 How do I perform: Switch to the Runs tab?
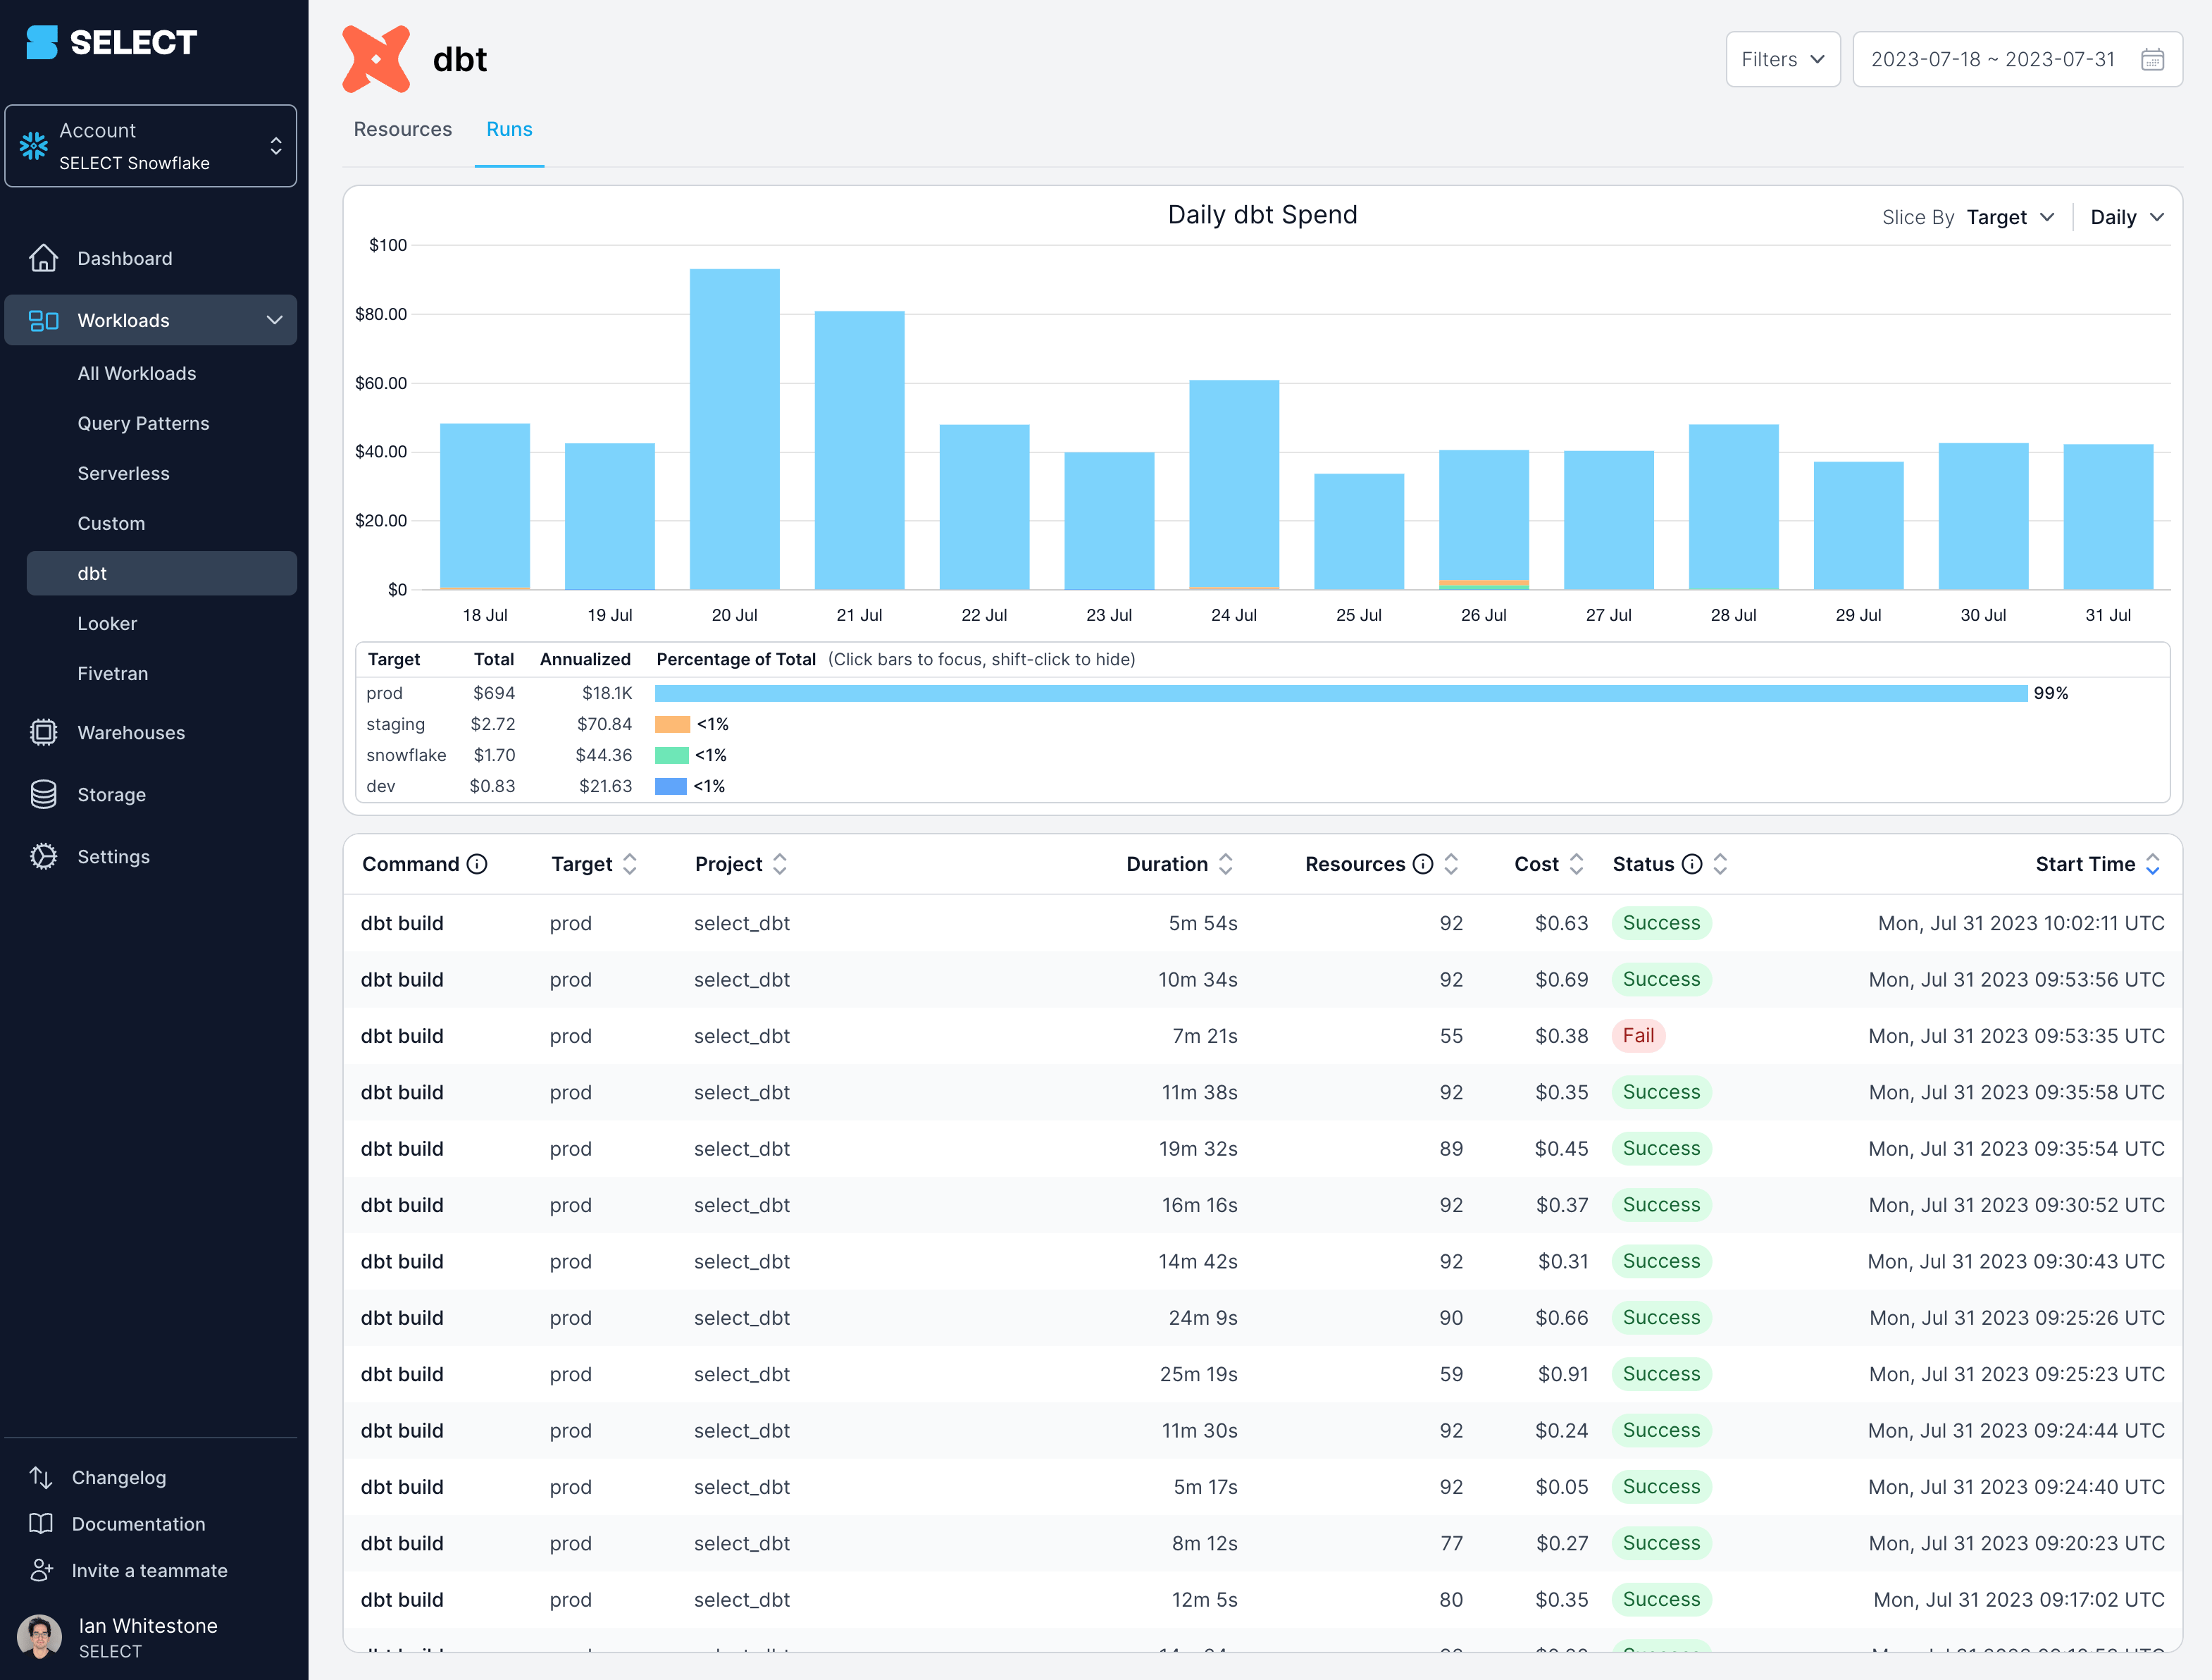point(509,129)
